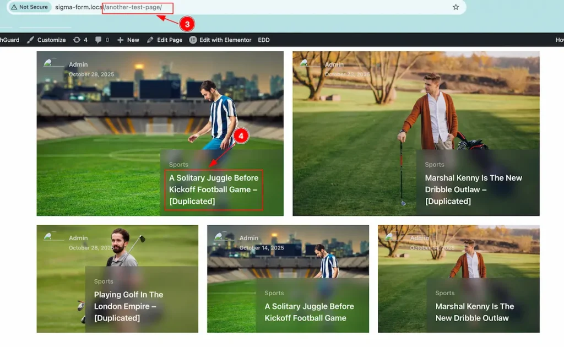Screen dimensions: 564x347
Task: Click the Elementor circle icon
Action: [x=193, y=40]
